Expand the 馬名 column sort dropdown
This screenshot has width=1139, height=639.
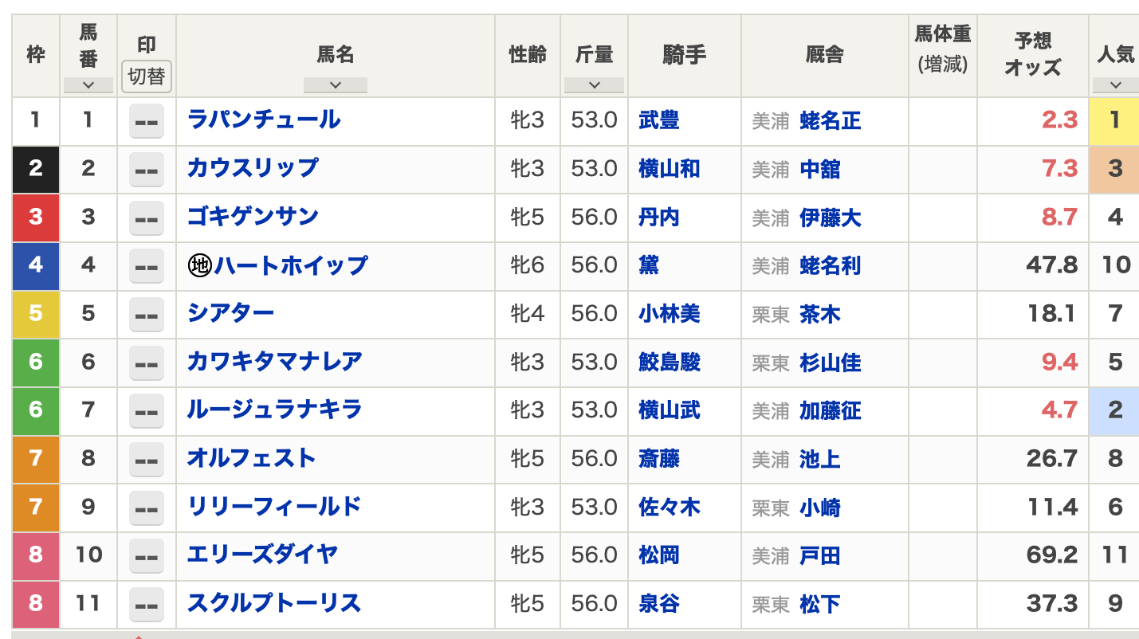[x=335, y=84]
